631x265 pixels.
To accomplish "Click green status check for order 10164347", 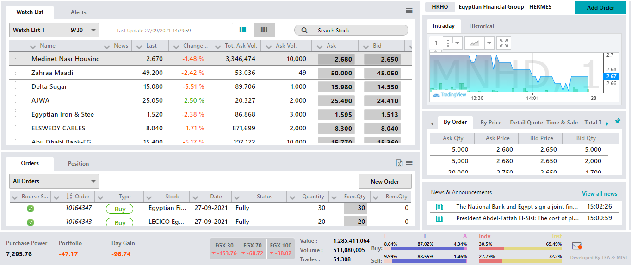I will click(x=31, y=209).
